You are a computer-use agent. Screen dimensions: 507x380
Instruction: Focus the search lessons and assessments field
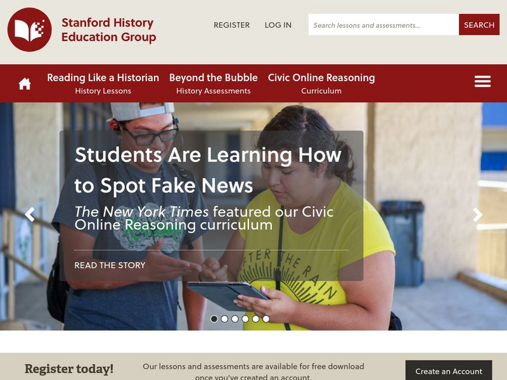tap(383, 25)
